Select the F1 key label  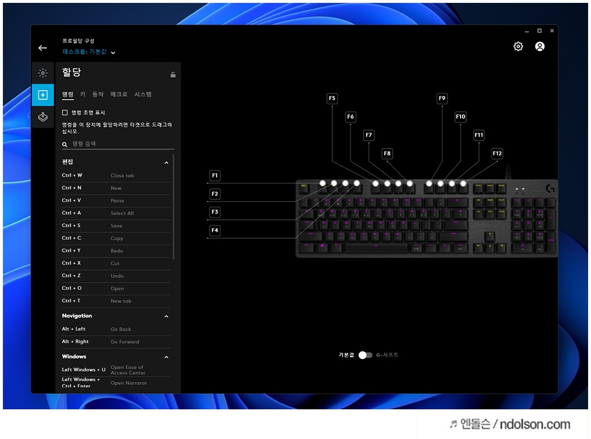point(215,175)
